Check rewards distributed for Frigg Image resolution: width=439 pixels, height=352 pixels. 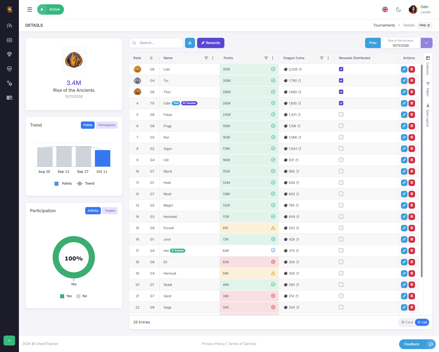[341, 126]
